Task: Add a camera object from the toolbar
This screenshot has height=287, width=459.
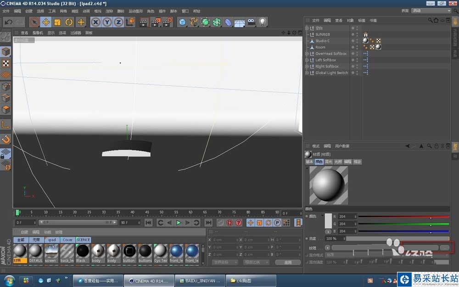Action: coord(251,22)
